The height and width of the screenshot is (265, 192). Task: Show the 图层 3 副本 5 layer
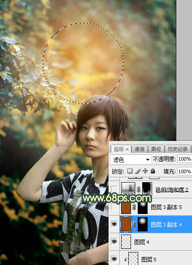pyautogui.click(x=114, y=207)
